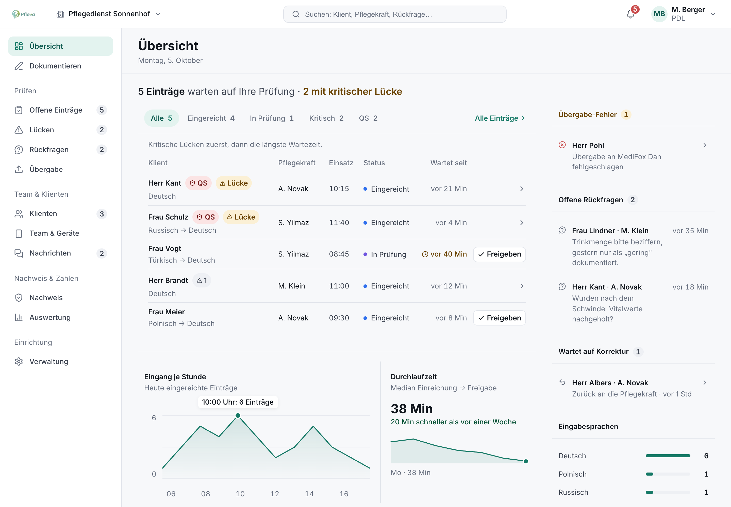Viewport: 731px width, 507px height.
Task: Switch to the QS 2 tab
Action: coord(368,118)
